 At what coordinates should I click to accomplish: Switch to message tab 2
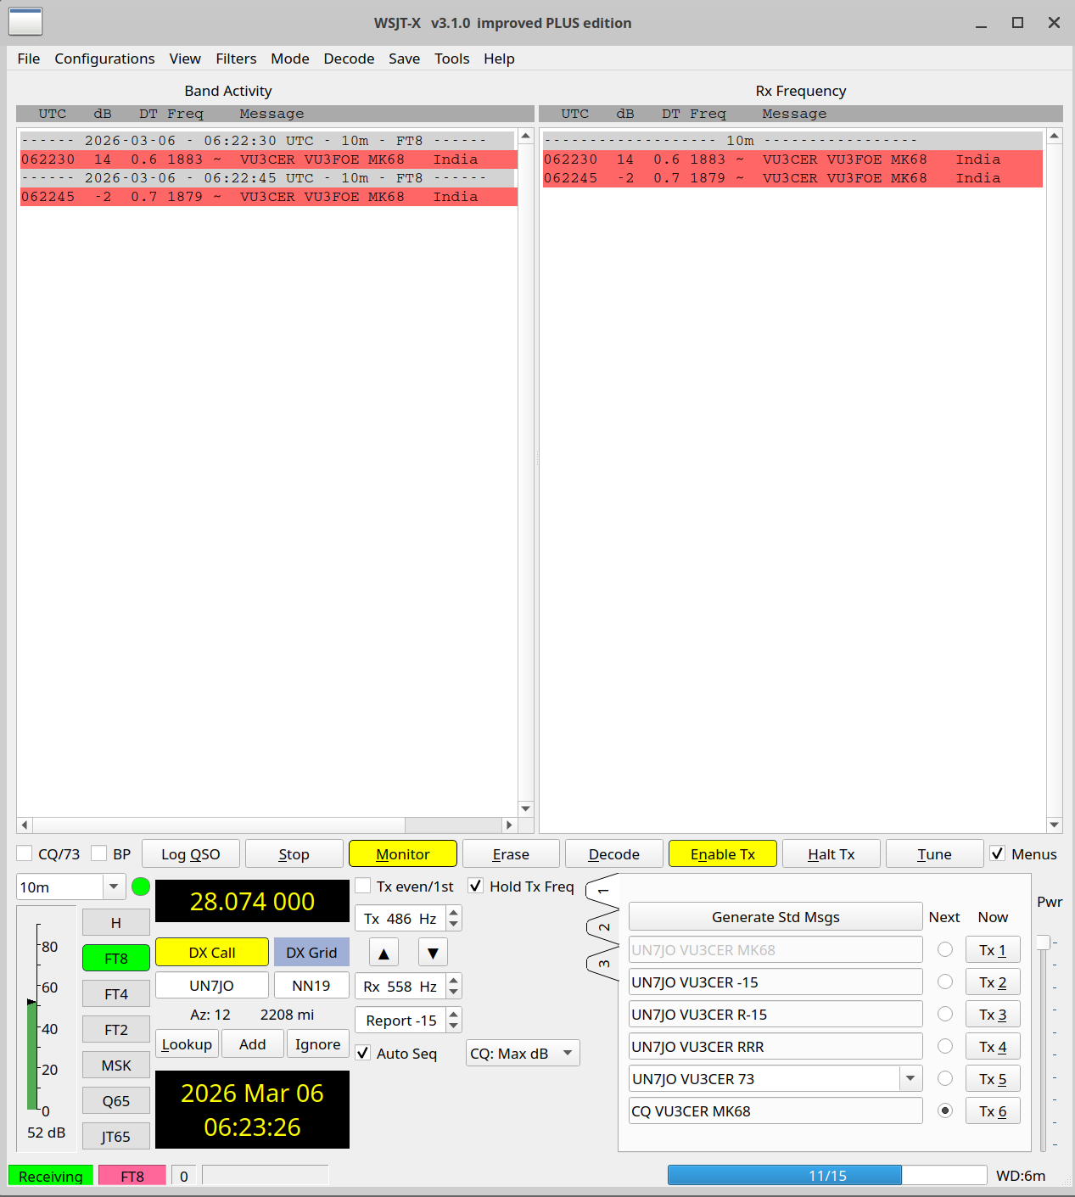point(604,927)
